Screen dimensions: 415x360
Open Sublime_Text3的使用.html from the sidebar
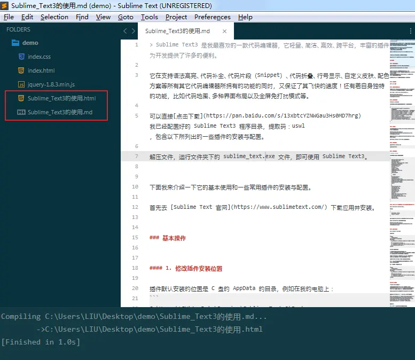coord(61,98)
